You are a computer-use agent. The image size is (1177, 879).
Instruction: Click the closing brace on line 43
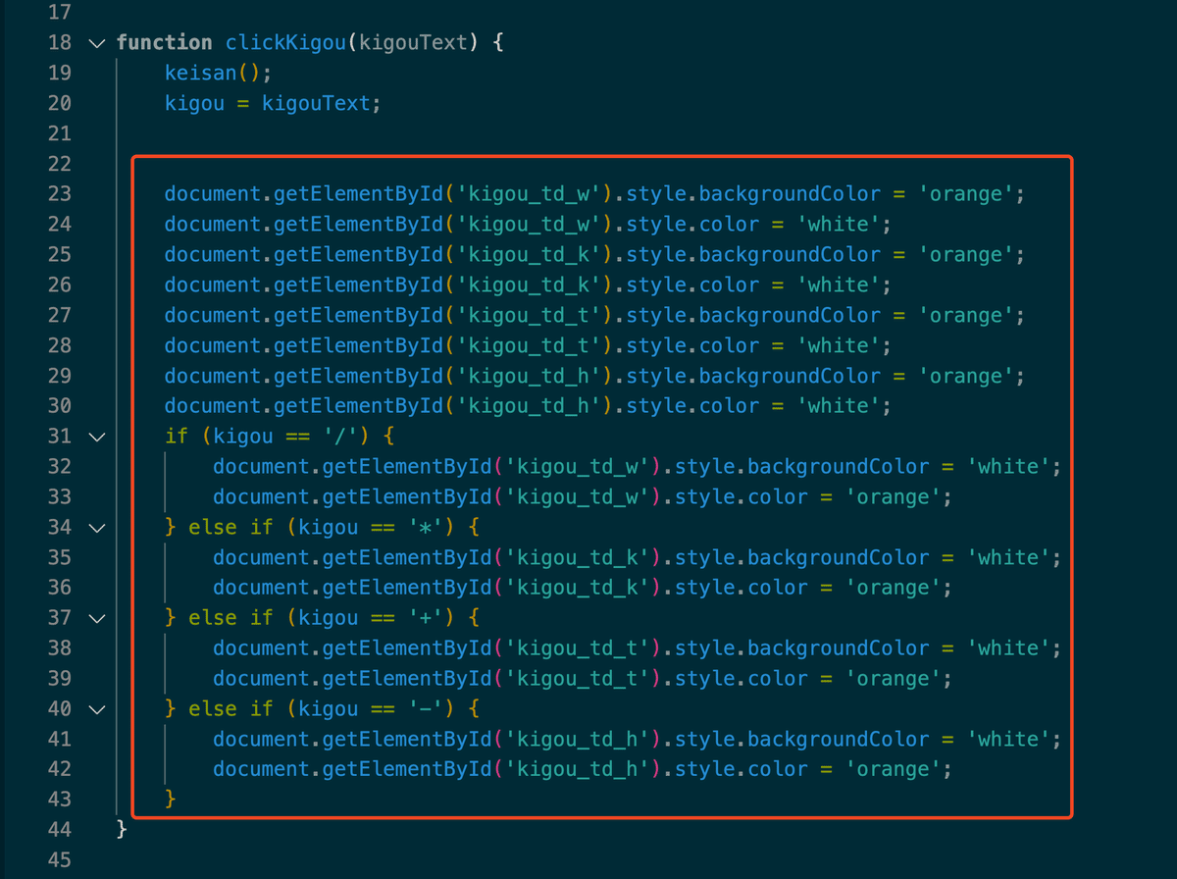click(x=171, y=801)
